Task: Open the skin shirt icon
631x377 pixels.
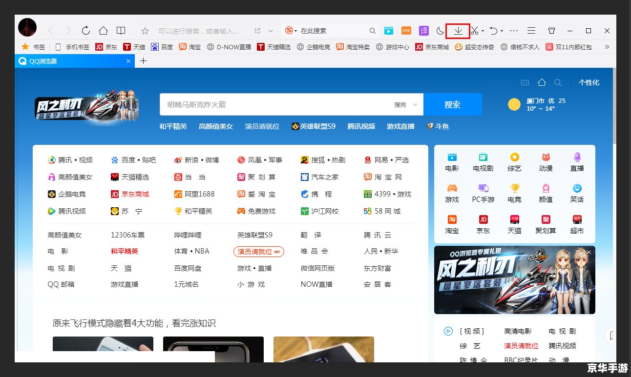Action: pyautogui.click(x=551, y=31)
